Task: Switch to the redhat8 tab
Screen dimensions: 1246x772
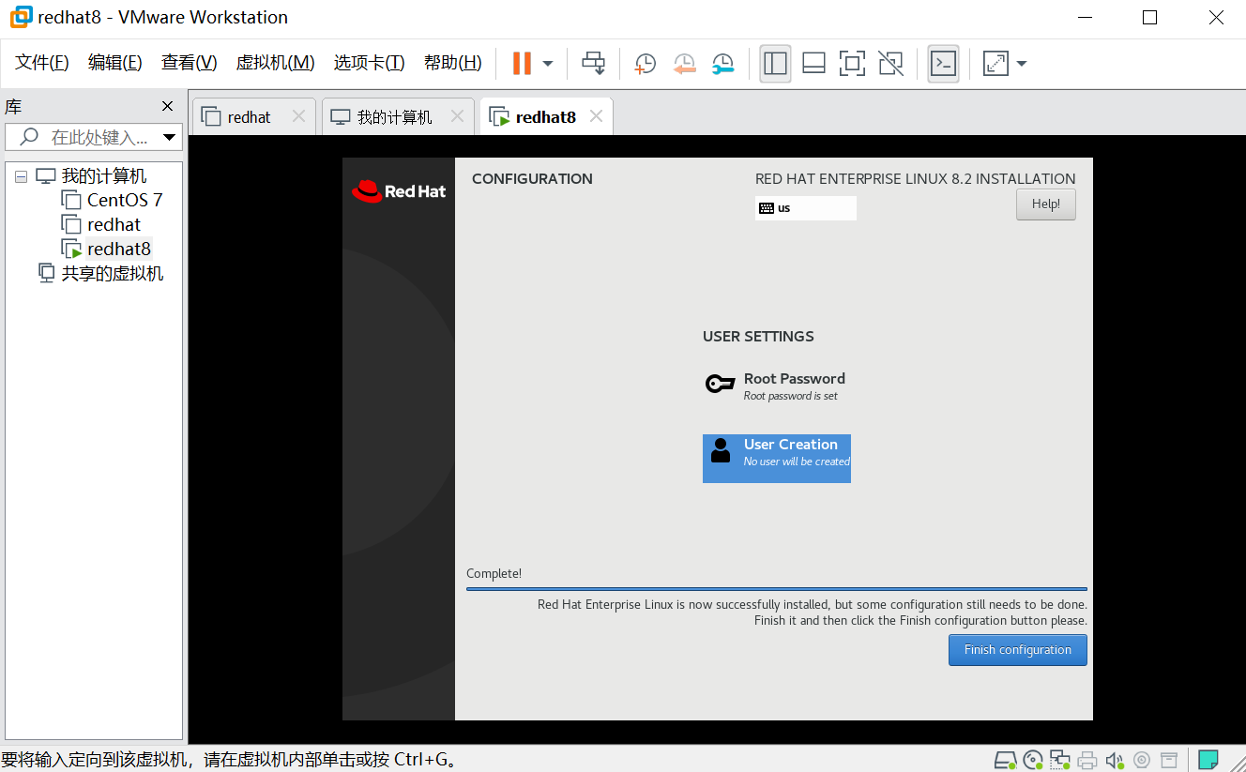Action: 545,117
